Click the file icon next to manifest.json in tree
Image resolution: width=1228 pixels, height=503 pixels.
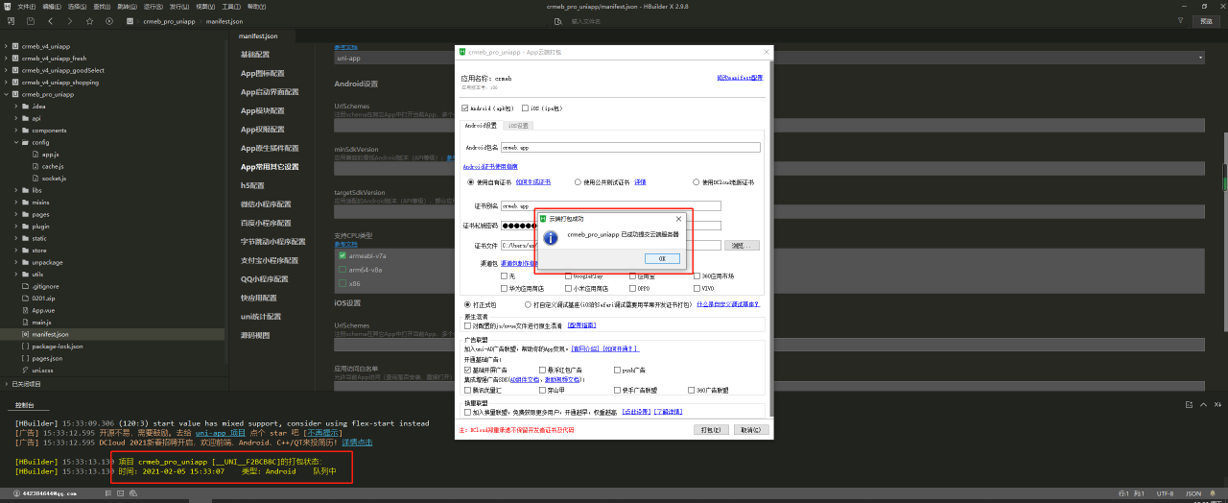coord(26,334)
